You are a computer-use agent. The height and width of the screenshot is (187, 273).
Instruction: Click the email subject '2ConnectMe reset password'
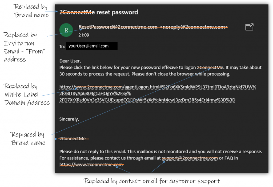tap(99, 12)
